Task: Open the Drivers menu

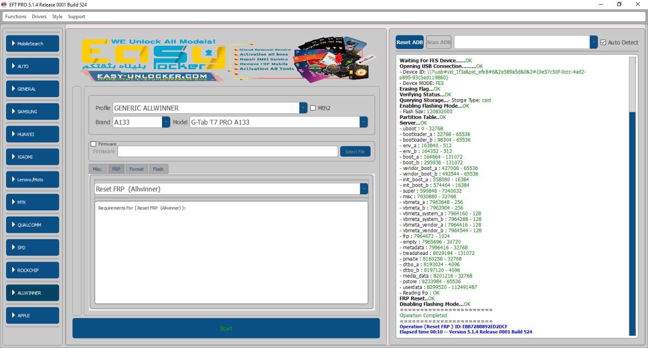Action: tap(39, 17)
